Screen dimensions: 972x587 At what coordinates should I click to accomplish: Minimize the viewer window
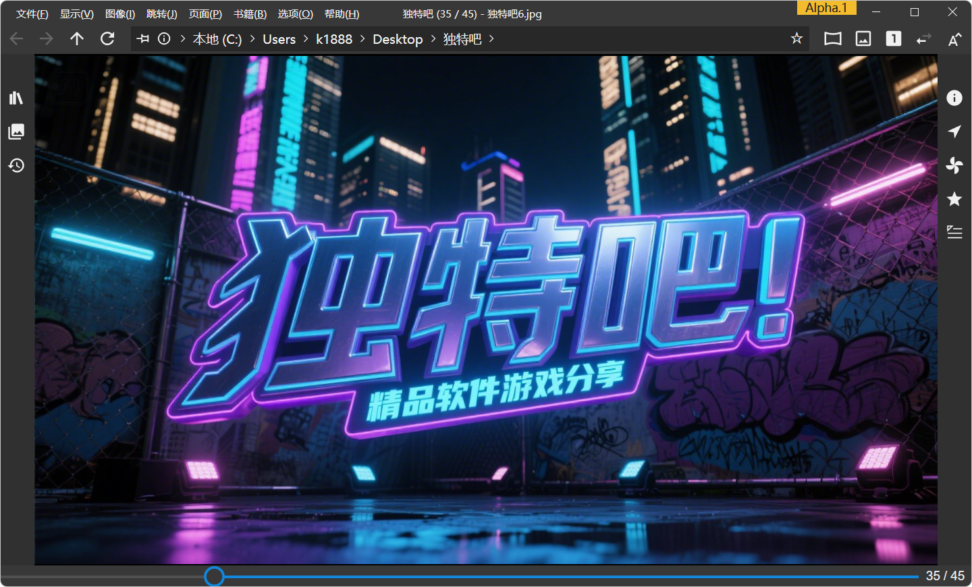tap(876, 12)
